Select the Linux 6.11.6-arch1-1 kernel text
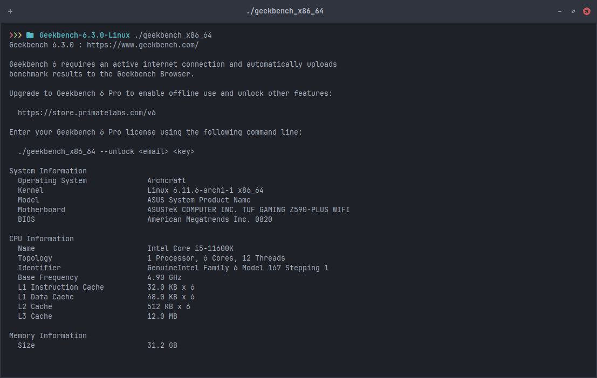597x378 pixels. coord(205,190)
